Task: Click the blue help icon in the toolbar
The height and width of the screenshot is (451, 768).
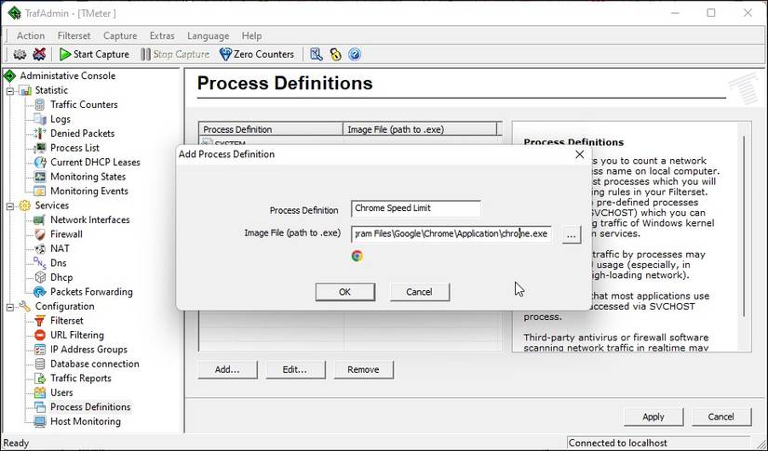Action: coord(355,54)
